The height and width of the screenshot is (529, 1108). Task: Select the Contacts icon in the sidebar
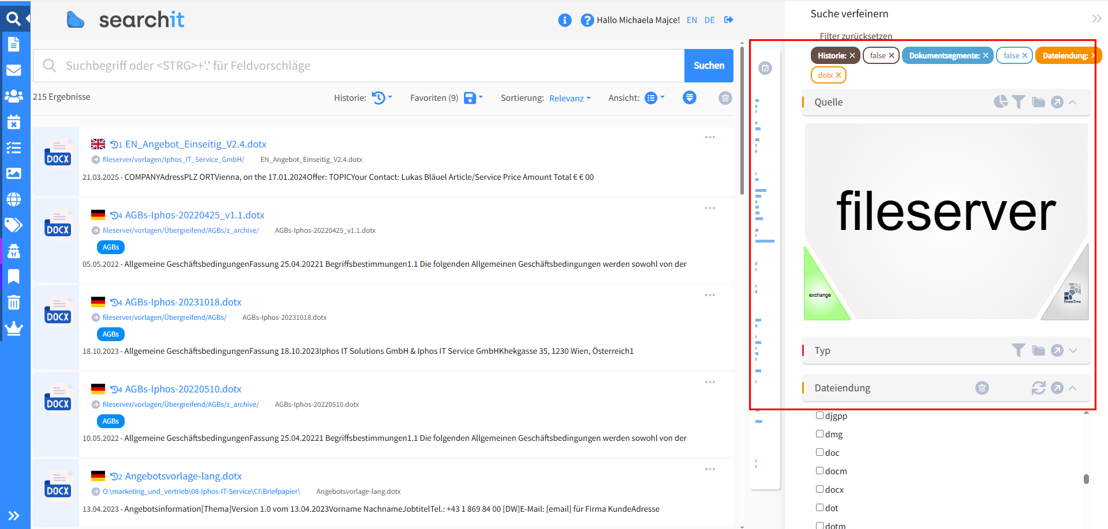14,96
